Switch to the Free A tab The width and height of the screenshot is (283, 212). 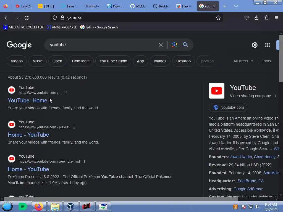(x=184, y=6)
